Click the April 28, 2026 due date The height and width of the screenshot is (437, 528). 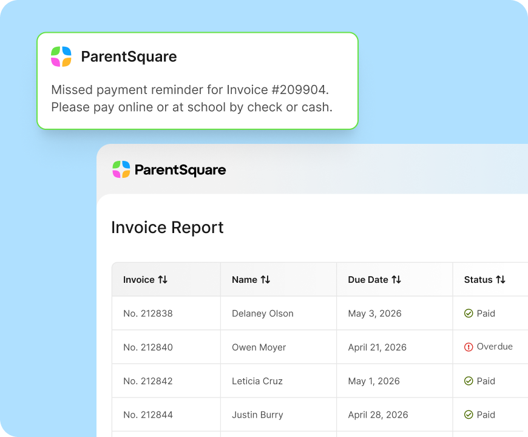(378, 415)
